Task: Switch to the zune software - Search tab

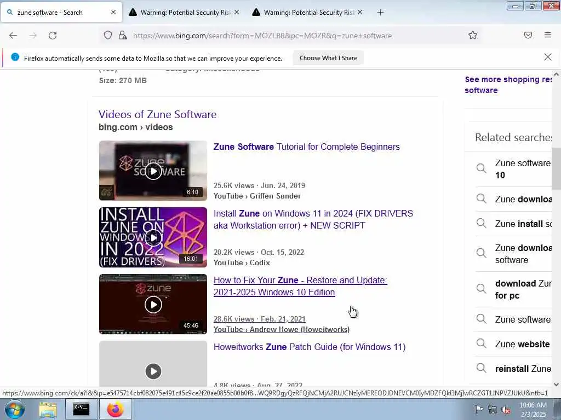Action: point(61,12)
